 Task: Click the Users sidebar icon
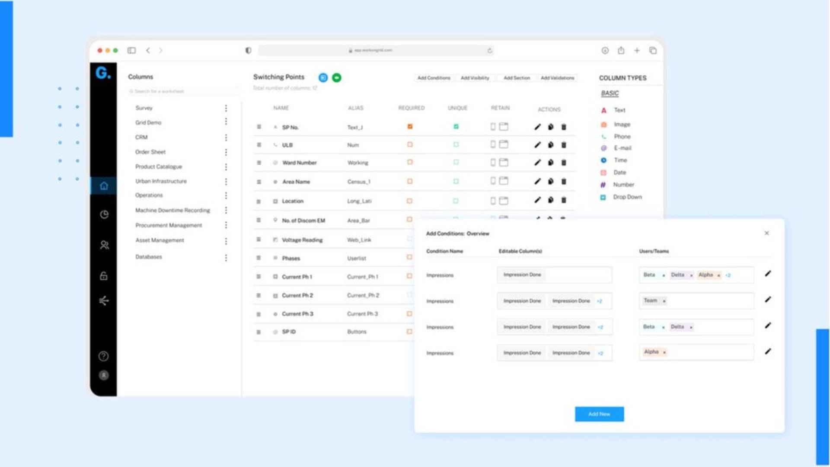coord(104,245)
